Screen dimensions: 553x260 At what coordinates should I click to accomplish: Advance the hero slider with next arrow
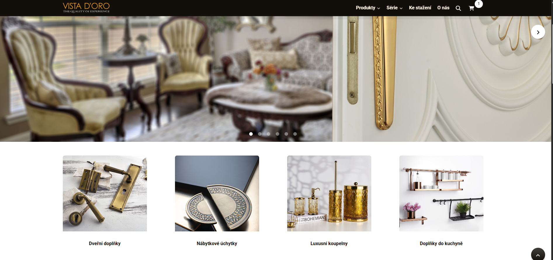click(x=538, y=32)
